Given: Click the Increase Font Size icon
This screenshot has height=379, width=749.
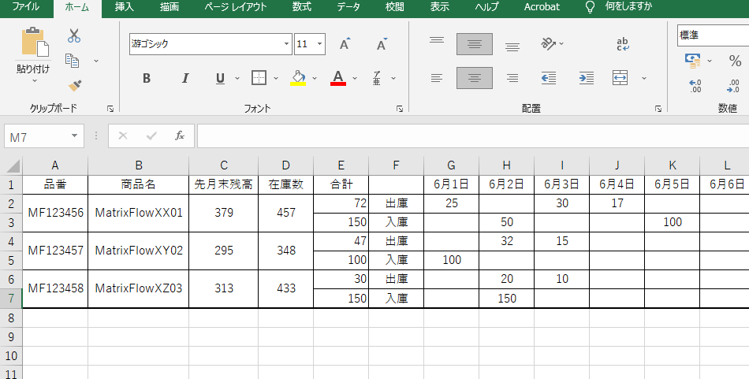Looking at the screenshot, I should click(x=344, y=45).
